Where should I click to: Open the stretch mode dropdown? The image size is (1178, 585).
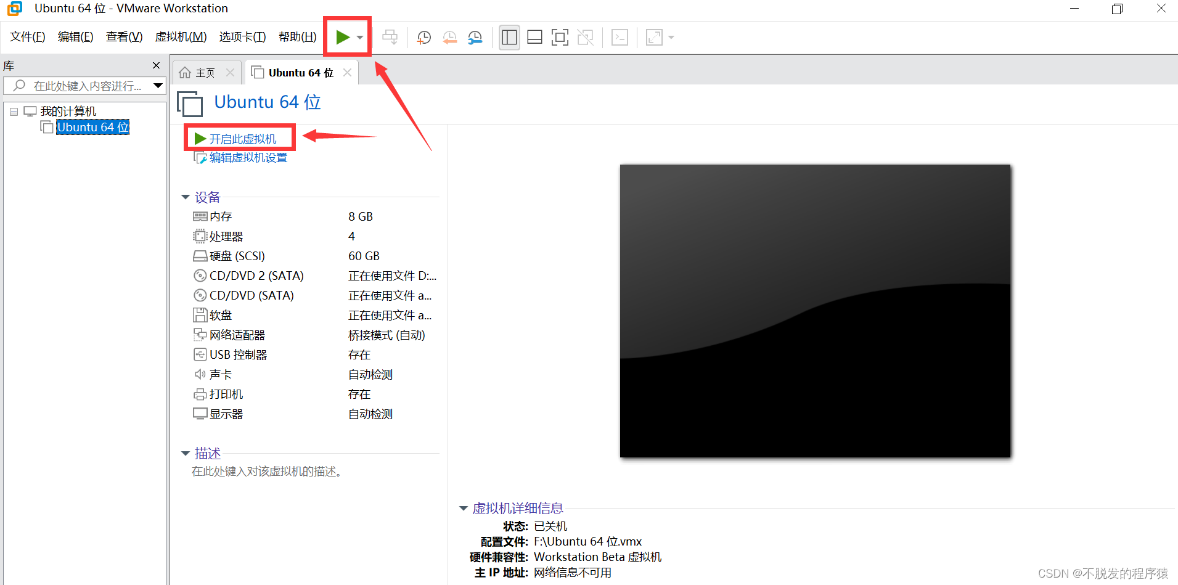(x=671, y=37)
